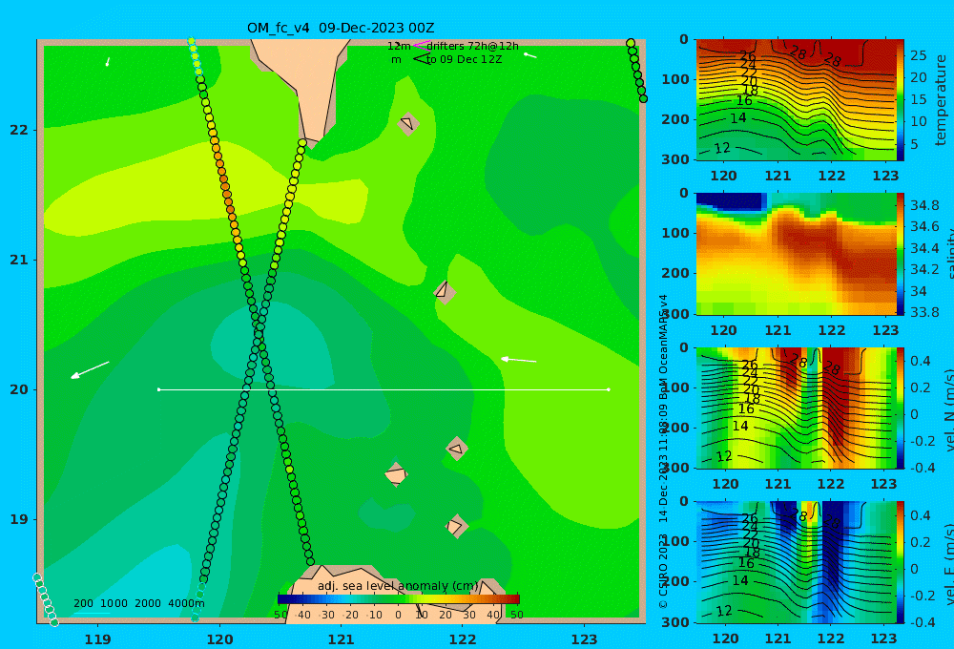
Task: Click the island diamond marker near 19.55°N, 121.95°E
Action: 456,449
